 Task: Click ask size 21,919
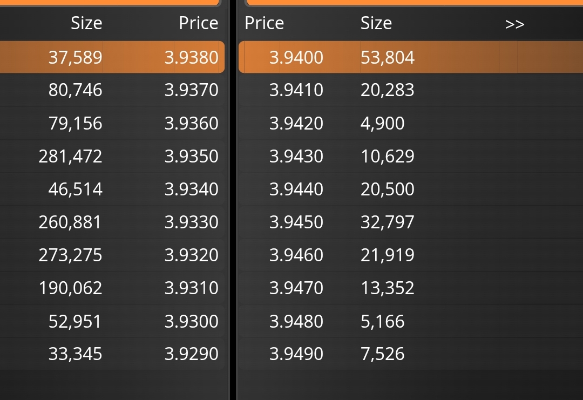click(388, 255)
